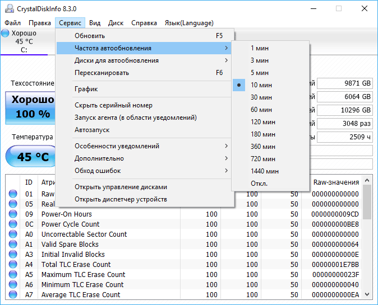Select 120 мин auto-refresh interval
Image resolution: width=378 pixels, height=305 pixels.
click(270, 121)
